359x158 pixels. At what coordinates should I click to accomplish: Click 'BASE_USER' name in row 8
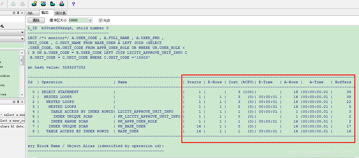[x=128, y=131]
